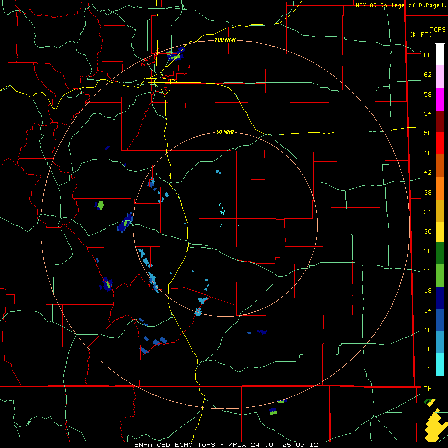Screen dimensions: 448x448
Task: Select the light green legend swatch
Action: click(440, 276)
